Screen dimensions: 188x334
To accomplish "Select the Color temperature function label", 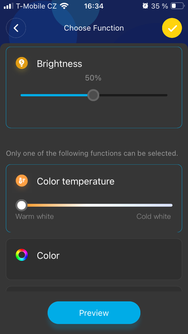I will (x=75, y=181).
